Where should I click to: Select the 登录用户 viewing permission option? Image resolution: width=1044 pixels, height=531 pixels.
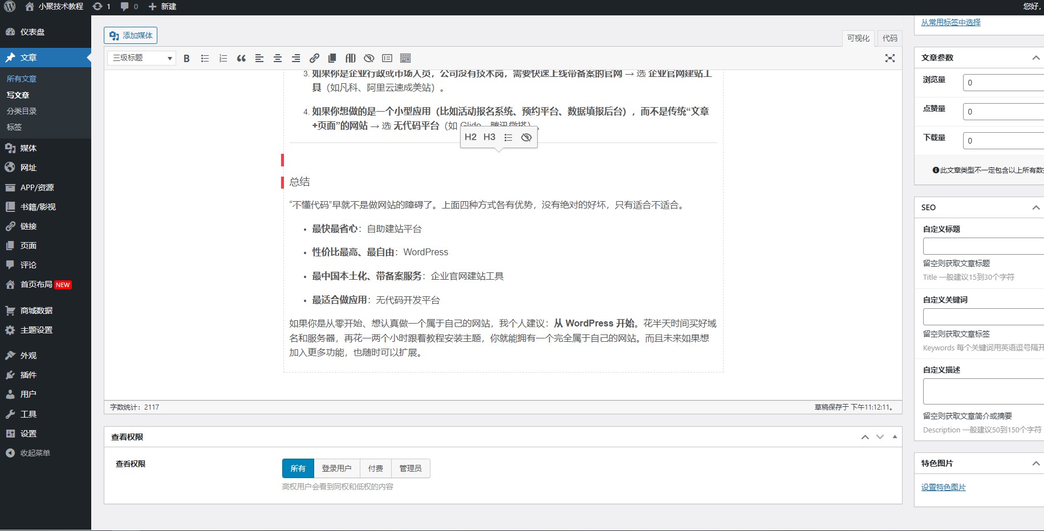coord(337,468)
